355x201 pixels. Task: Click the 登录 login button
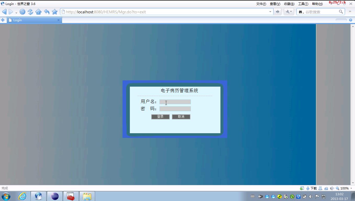(x=160, y=117)
